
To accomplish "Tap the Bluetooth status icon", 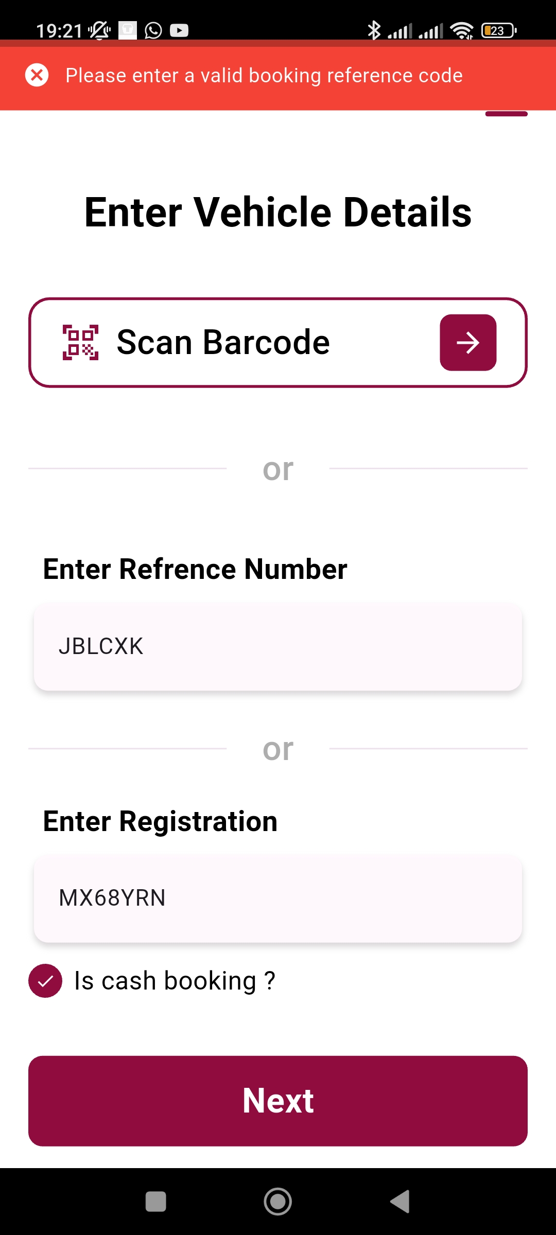I will pyautogui.click(x=374, y=31).
